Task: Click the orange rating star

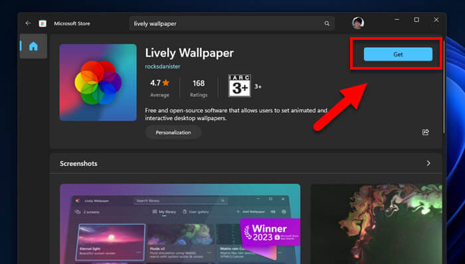Action: 166,83
